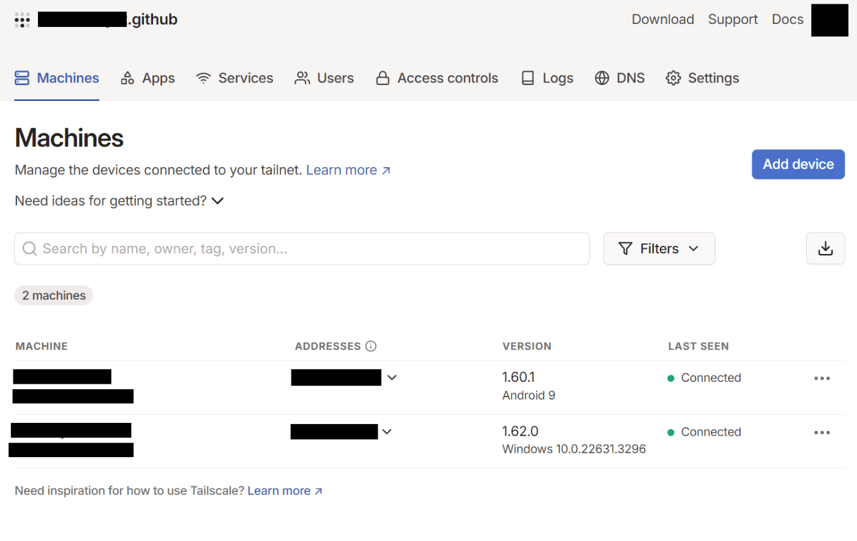Open the Filters dropdown
The width and height of the screenshot is (857, 541).
pos(659,248)
